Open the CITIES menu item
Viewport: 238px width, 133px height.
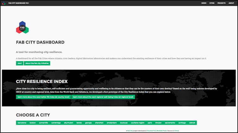(212, 3)
